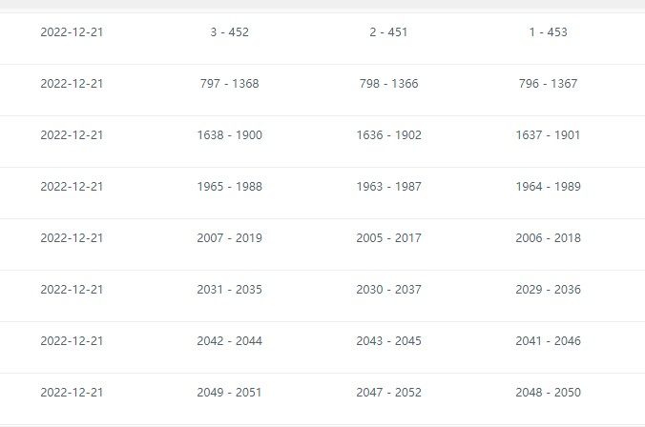Viewport: 645px width, 427px height.
Task: Click the 1 - 453 table cell
Action: (x=548, y=32)
